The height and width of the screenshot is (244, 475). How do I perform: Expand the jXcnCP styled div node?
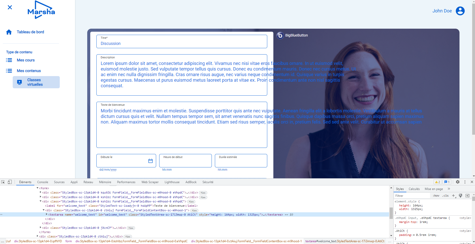41,228
